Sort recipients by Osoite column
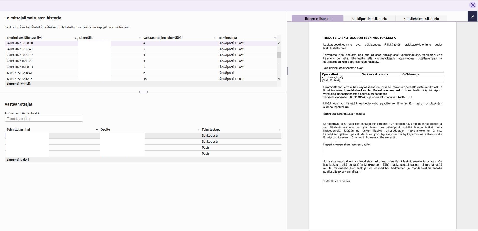Viewport: 478px width, 231px height. click(150, 130)
